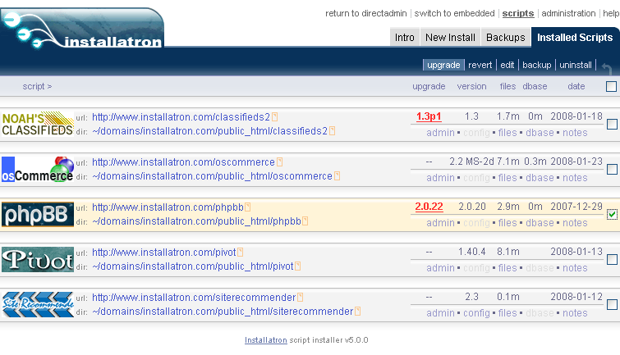Viewport: 620px width, 355px height.
Task: Click admin link in Noah's Classifieds row
Action: [x=440, y=133]
